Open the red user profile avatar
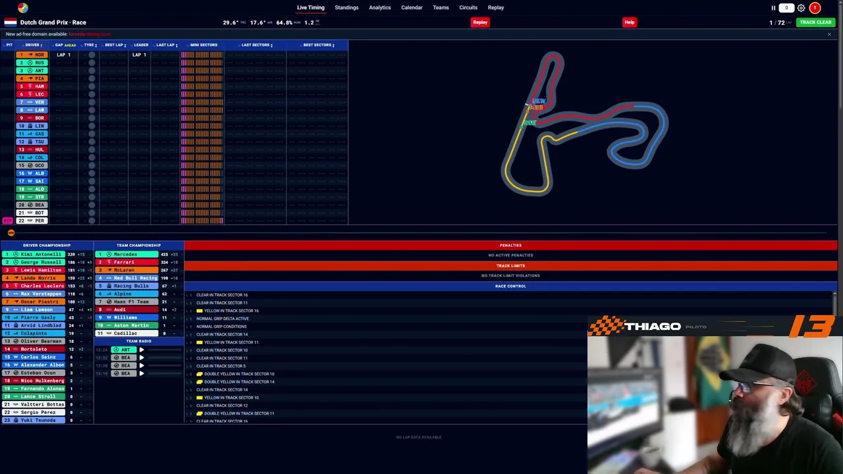The width and height of the screenshot is (843, 474). pyautogui.click(x=815, y=8)
